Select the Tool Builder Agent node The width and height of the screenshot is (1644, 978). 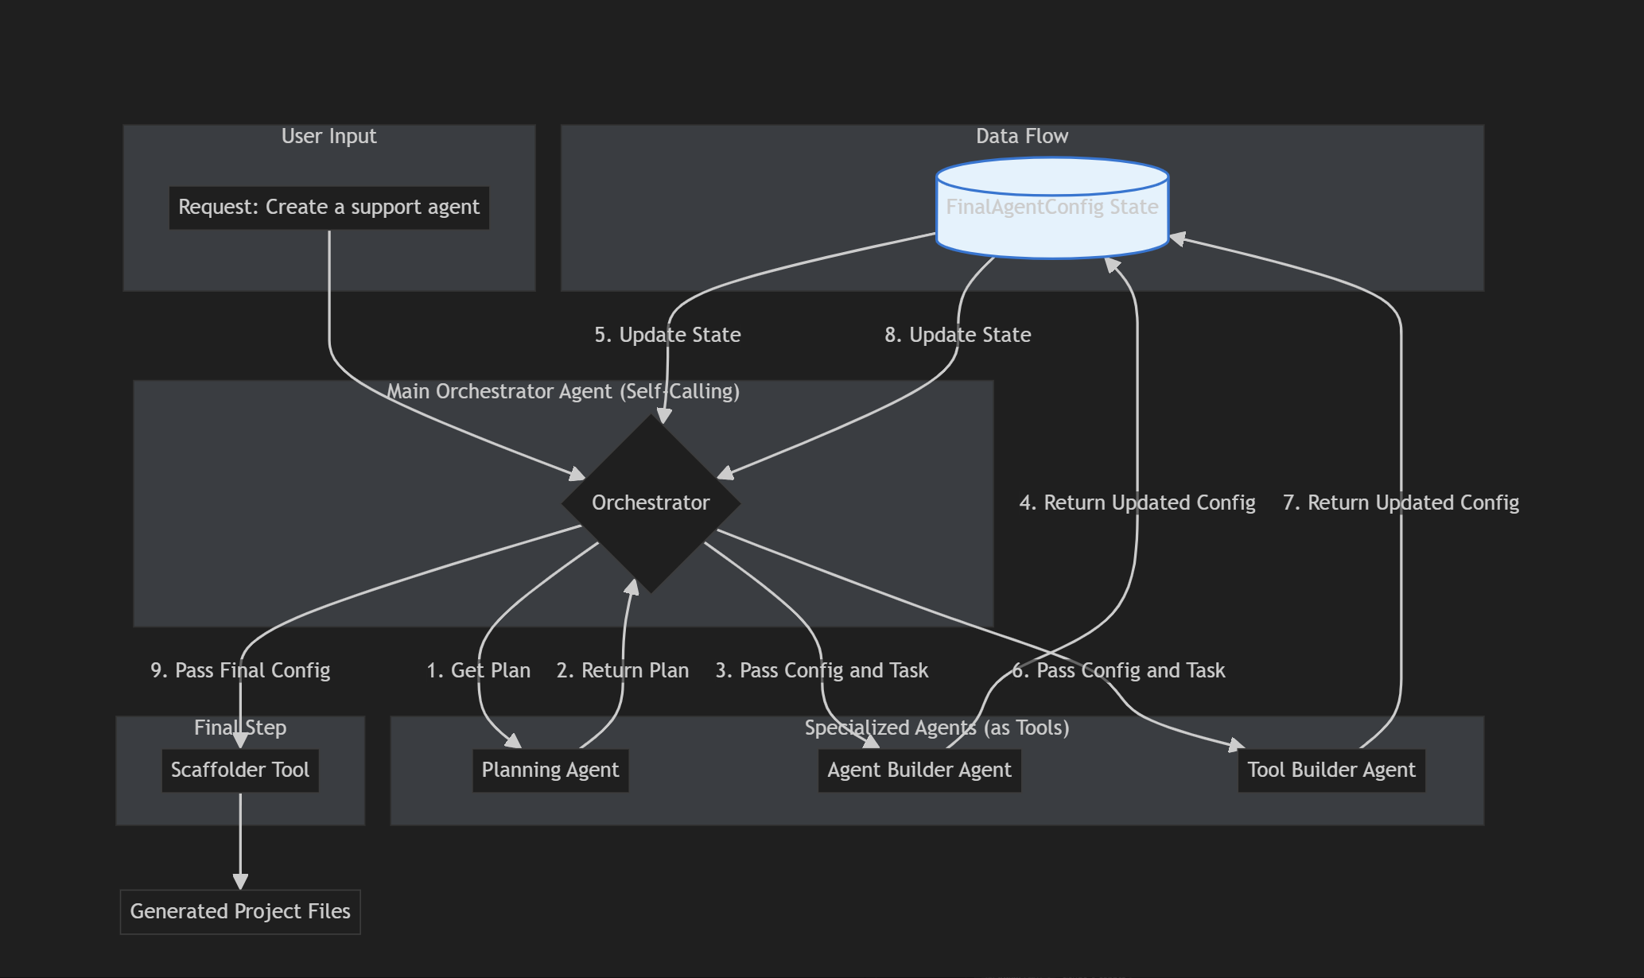click(x=1331, y=770)
